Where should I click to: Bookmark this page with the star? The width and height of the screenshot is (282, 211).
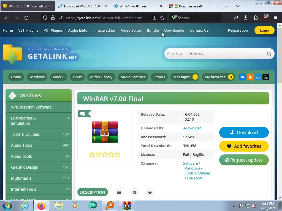pyautogui.click(x=162, y=18)
